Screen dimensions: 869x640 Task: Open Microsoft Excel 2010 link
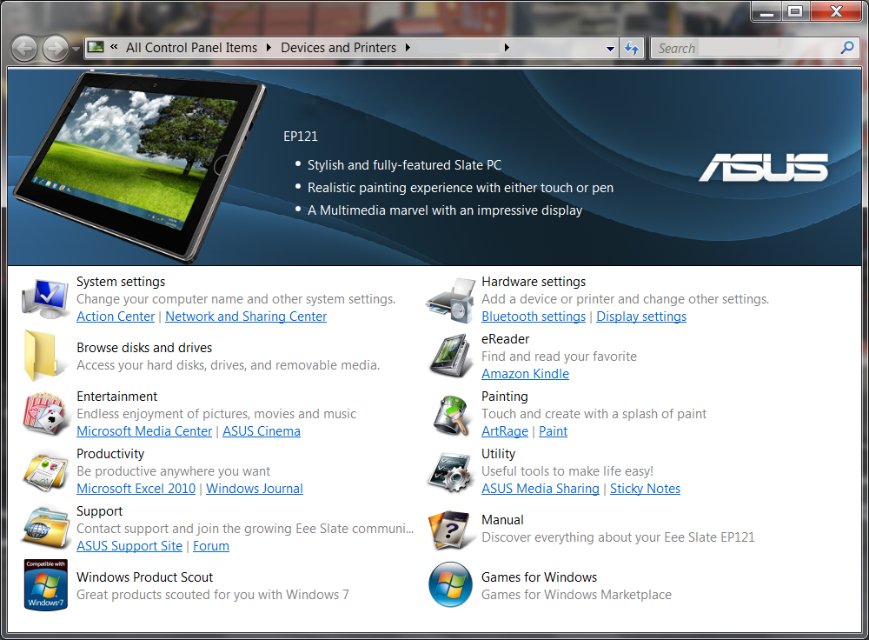136,489
